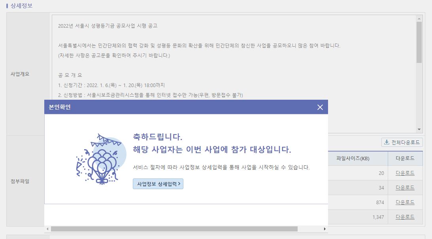Click the scroll down arrow in 사업개요 box
The width and height of the screenshot is (432, 239).
[419, 129]
